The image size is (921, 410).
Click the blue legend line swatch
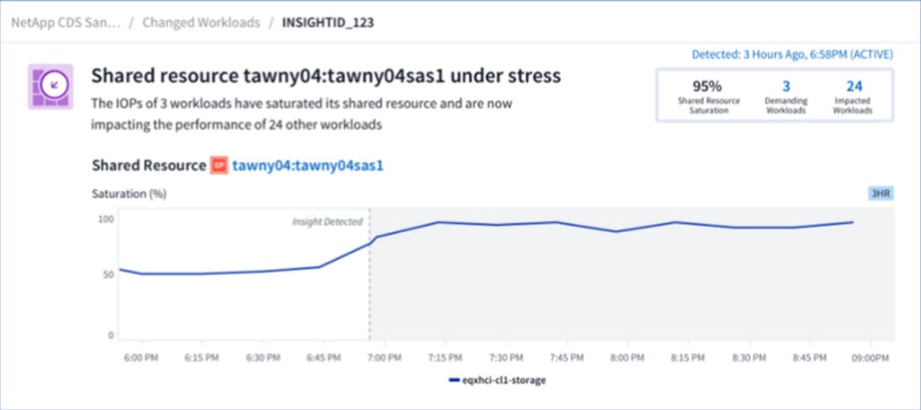pyautogui.click(x=457, y=380)
